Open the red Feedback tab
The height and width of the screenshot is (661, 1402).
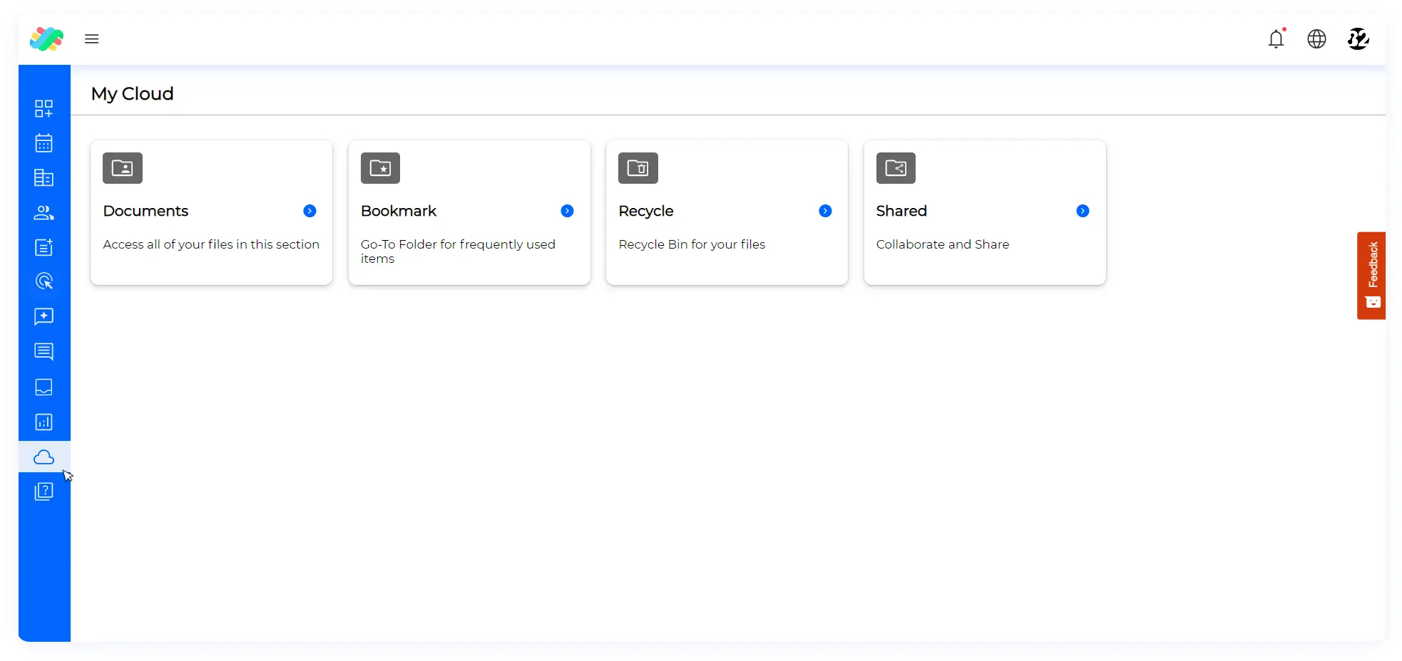pyautogui.click(x=1371, y=276)
